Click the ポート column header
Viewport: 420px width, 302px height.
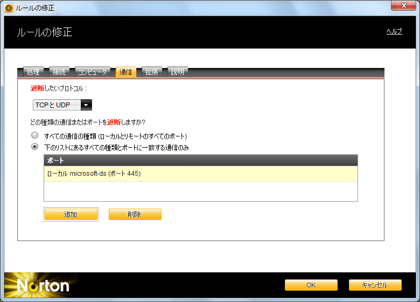[200, 161]
